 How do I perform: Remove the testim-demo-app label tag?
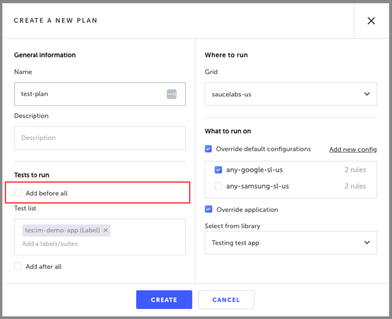click(105, 230)
